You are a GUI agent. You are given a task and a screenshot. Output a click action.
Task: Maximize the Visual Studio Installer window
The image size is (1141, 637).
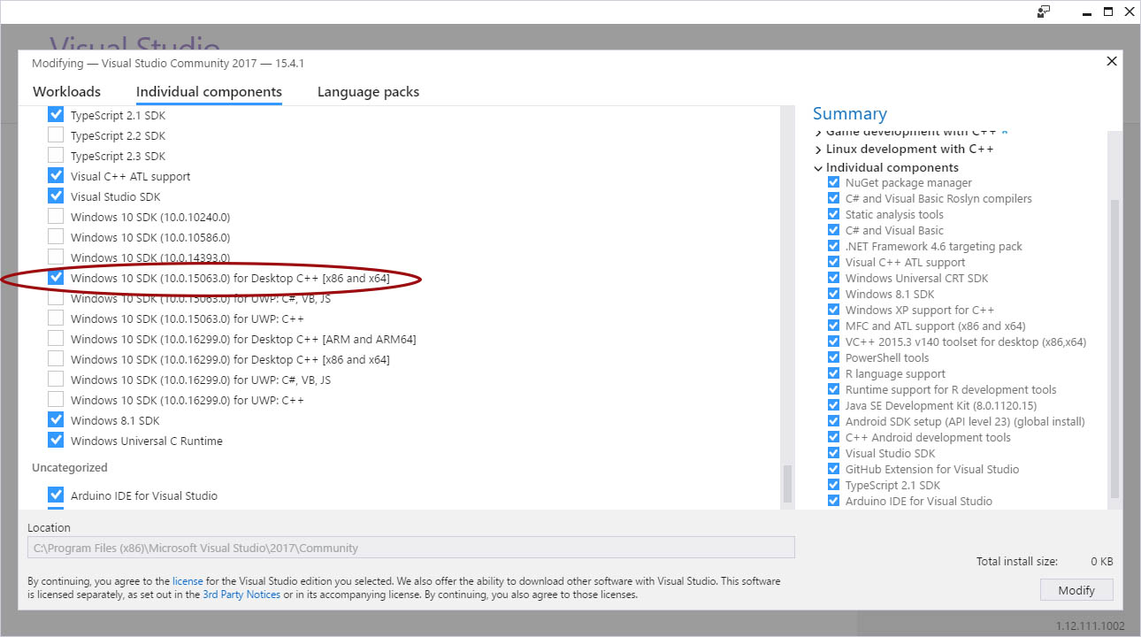(x=1108, y=12)
